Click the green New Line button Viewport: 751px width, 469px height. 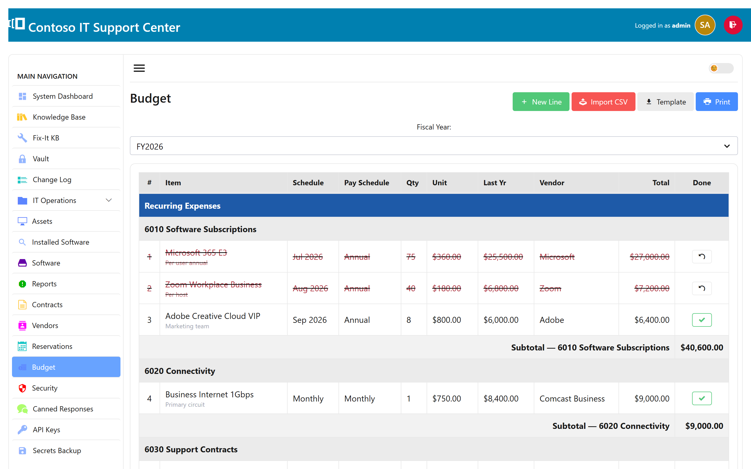pyautogui.click(x=541, y=102)
